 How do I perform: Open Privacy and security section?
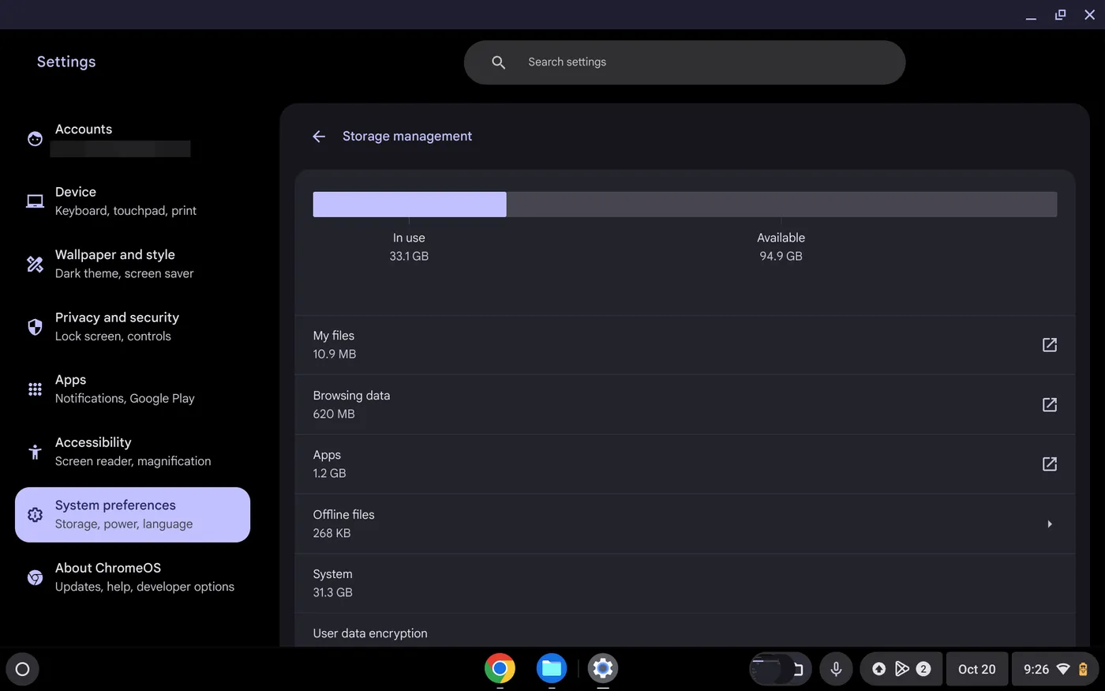[x=133, y=327]
